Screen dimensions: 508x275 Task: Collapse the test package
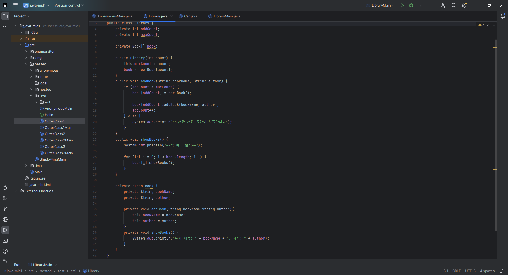(31, 96)
